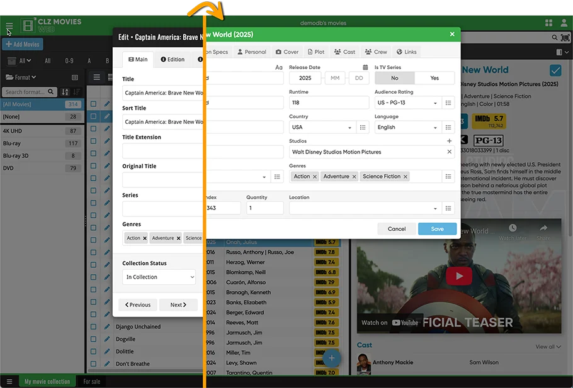This screenshot has height=388, width=573.
Task: Open the hamburger menu beside the CLZ Movies logo
Action: (x=9, y=26)
